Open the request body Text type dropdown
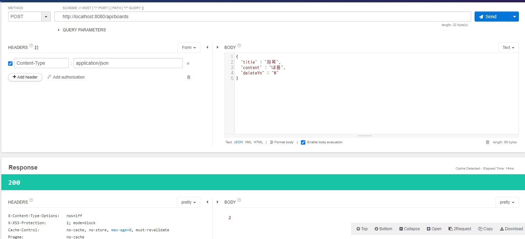The image size is (525, 239). click(508, 48)
